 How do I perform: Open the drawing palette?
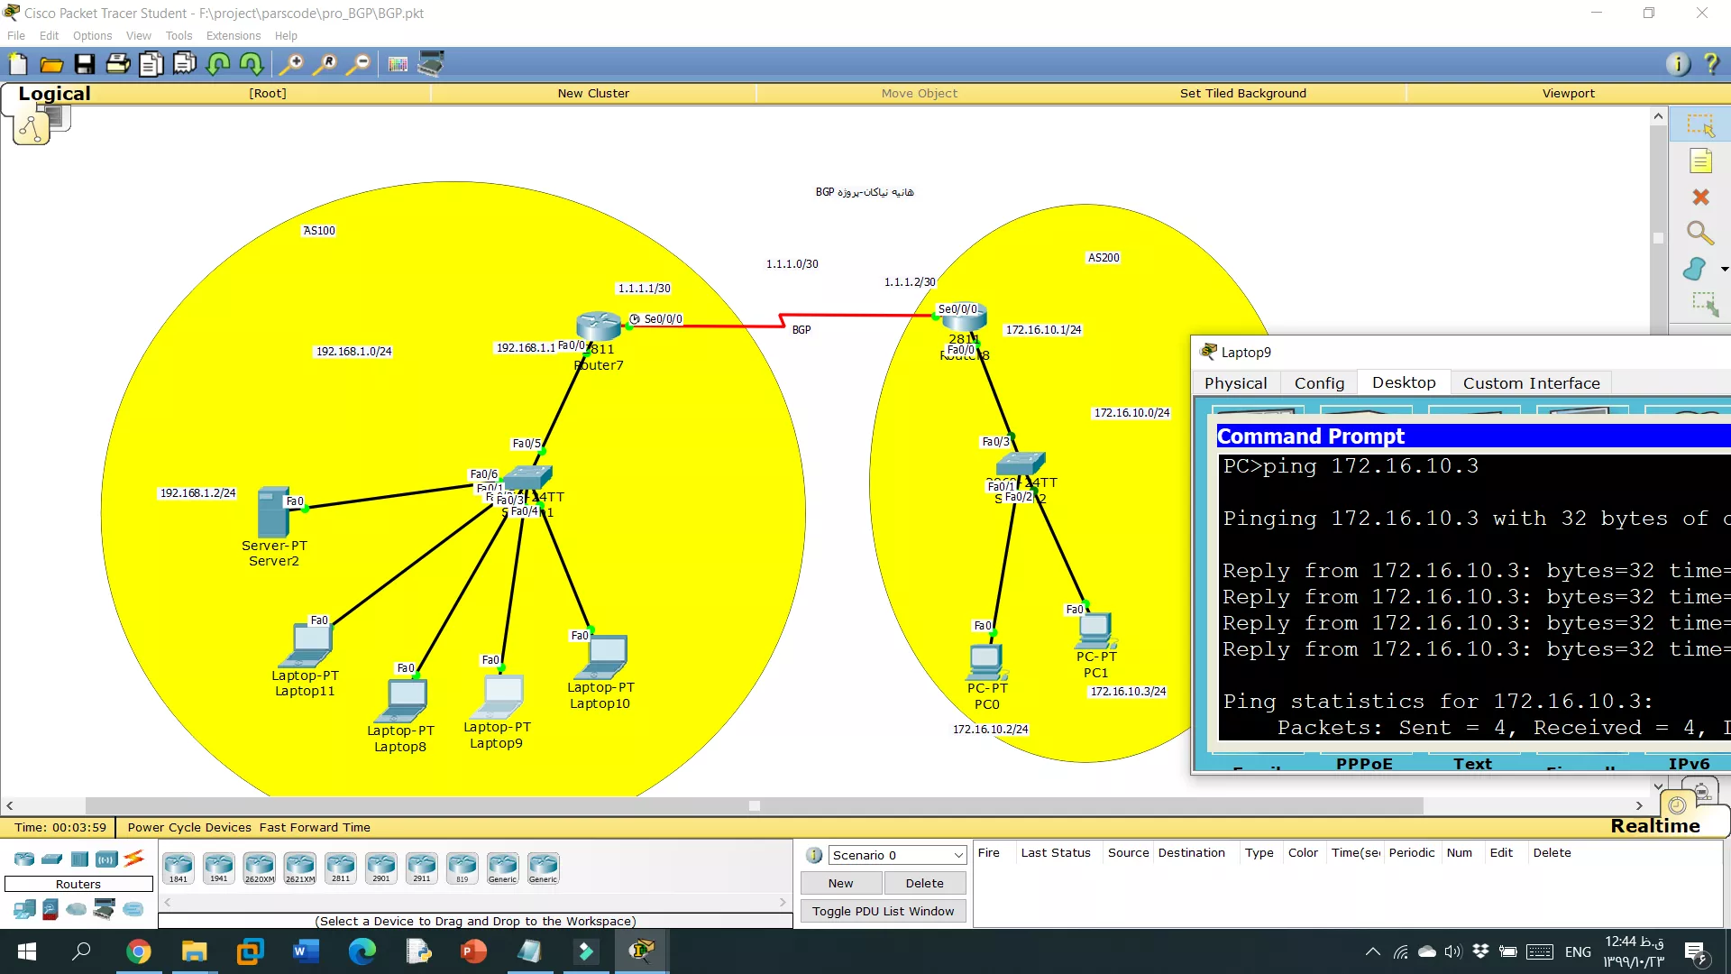pyautogui.click(x=398, y=64)
